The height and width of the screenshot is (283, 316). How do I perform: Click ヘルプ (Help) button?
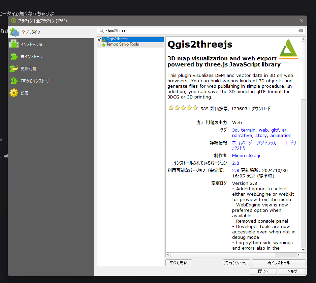292,272
